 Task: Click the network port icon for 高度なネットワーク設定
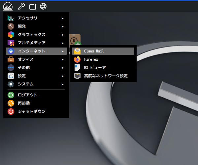pyautogui.click(x=77, y=76)
